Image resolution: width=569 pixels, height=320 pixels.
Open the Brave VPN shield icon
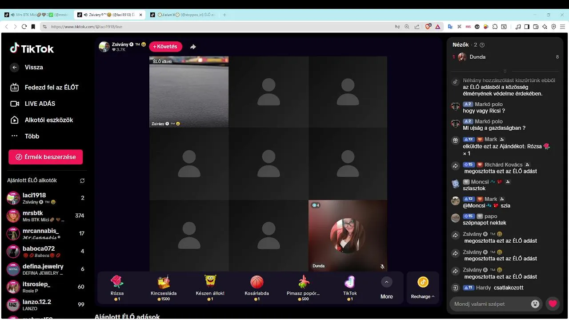tap(553, 27)
